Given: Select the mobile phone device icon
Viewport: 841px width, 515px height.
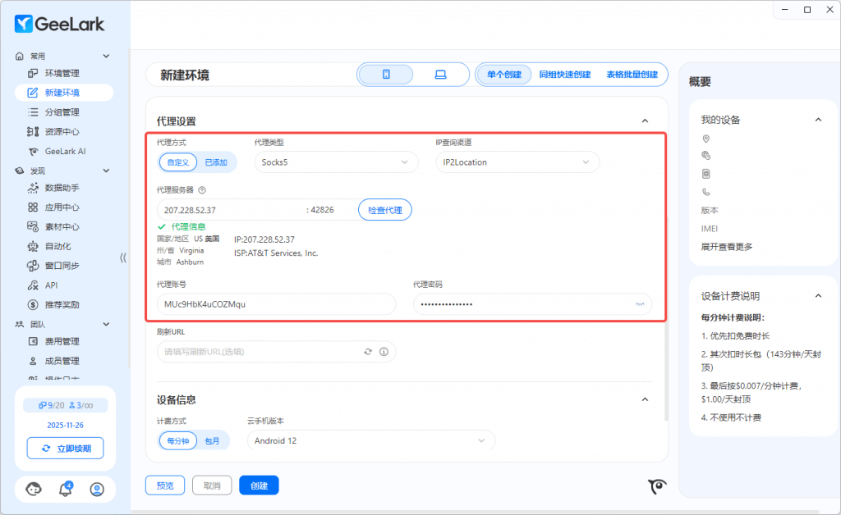Looking at the screenshot, I should tap(386, 75).
